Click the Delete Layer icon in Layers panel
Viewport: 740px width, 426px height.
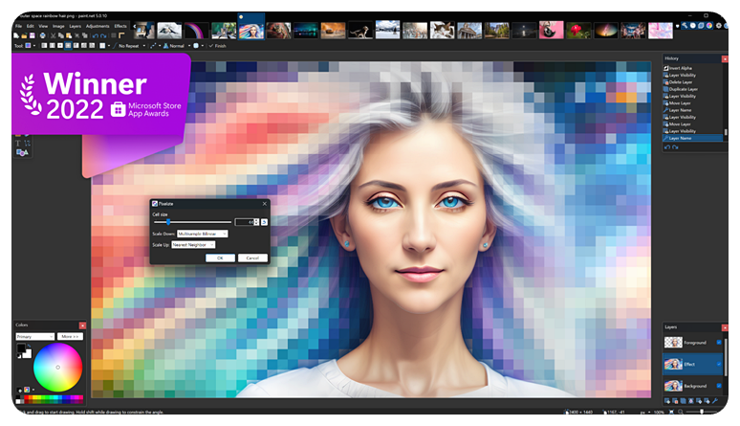coord(675,400)
